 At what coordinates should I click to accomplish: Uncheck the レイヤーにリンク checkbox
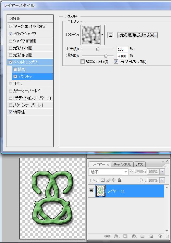[116, 62]
